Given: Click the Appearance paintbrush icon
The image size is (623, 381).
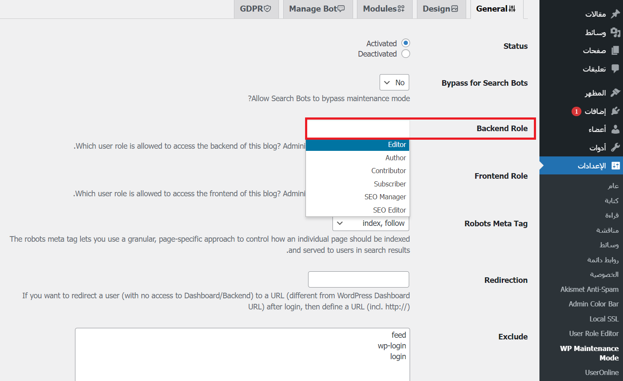Looking at the screenshot, I should point(615,93).
